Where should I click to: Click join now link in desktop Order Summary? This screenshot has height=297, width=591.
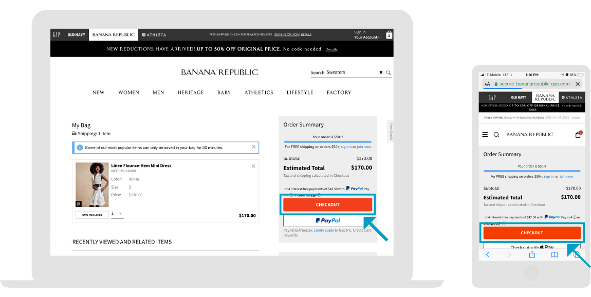[364, 147]
